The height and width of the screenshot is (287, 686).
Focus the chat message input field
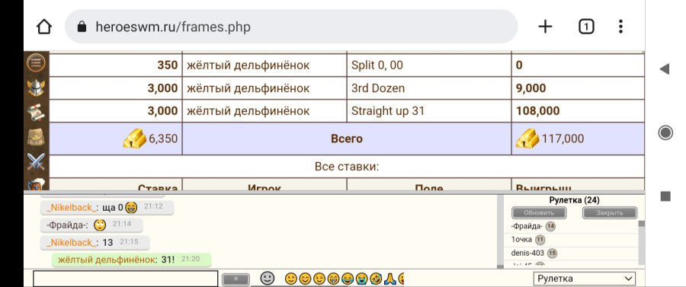click(x=125, y=279)
